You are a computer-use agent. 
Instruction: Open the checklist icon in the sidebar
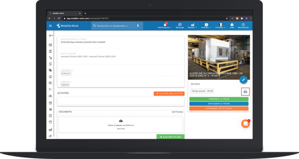50,90
